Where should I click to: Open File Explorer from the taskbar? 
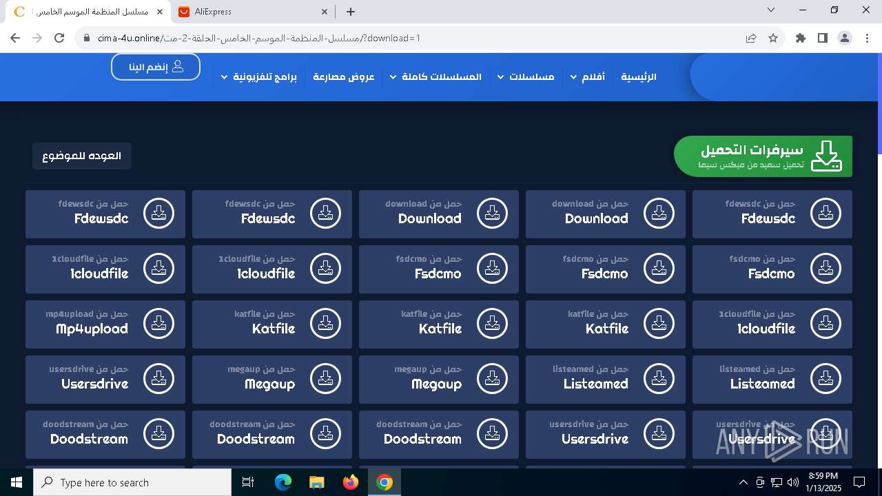(x=317, y=482)
